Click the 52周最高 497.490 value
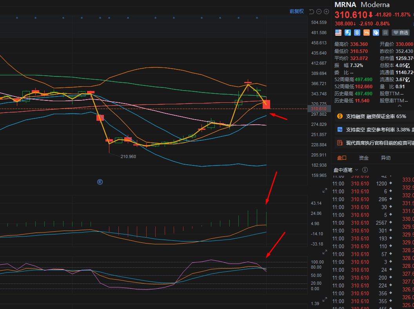 pos(363,80)
